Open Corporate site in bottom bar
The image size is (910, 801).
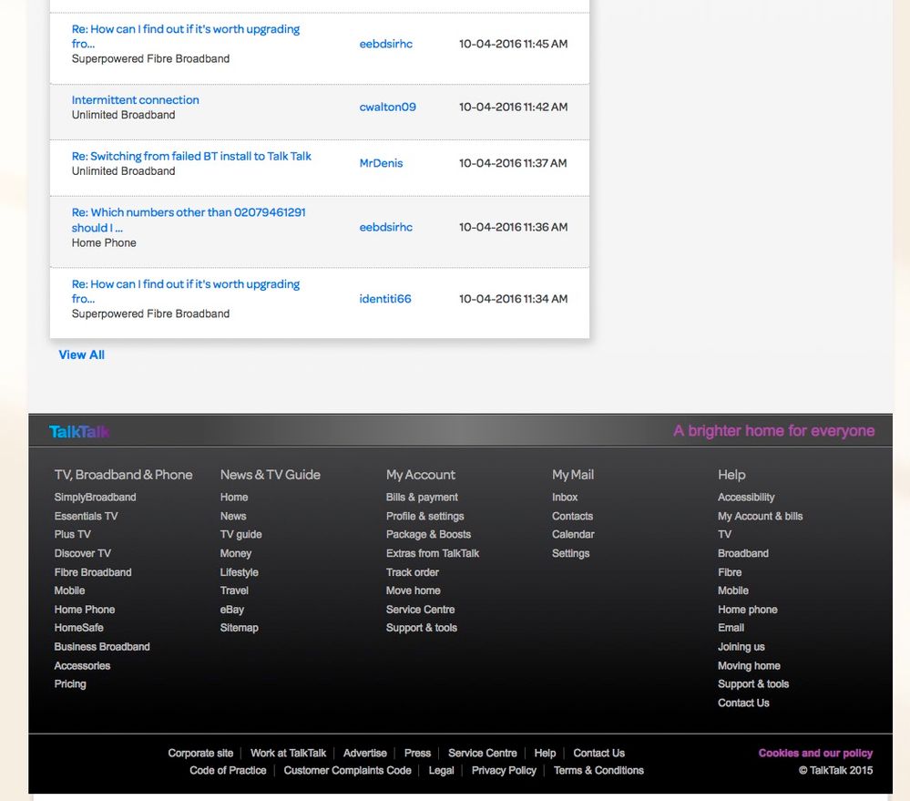tap(200, 754)
